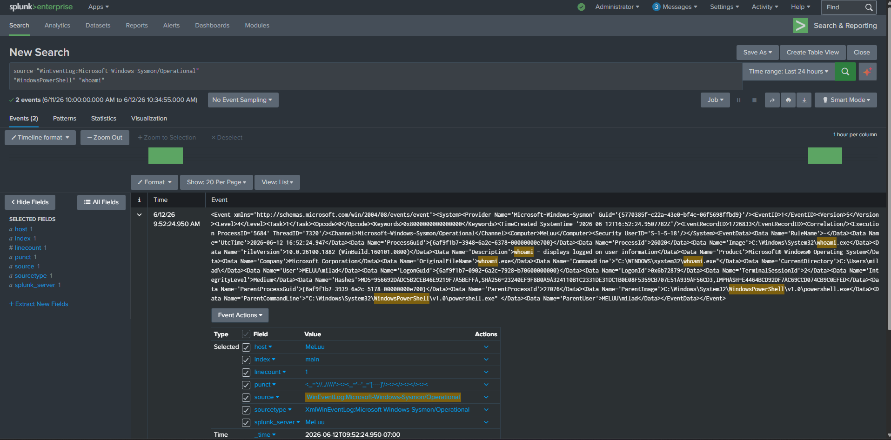891x440 pixels.
Task: Open the No Event Sampling dropdown
Action: [x=243, y=100]
